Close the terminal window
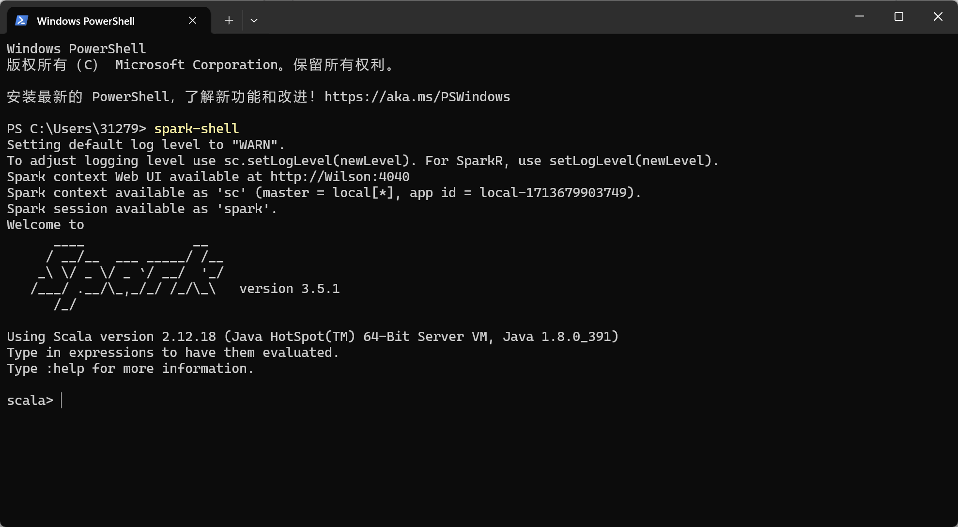Viewport: 958px width, 527px height. point(938,16)
